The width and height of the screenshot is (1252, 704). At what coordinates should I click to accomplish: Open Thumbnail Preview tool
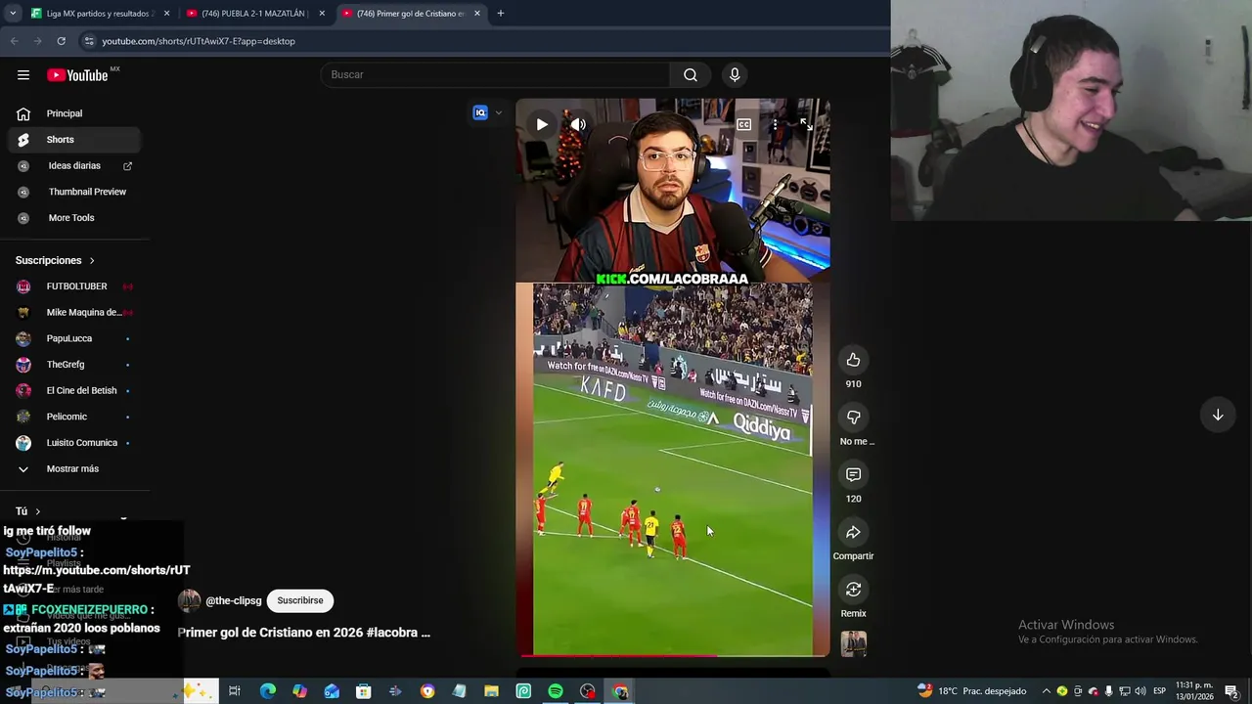[x=74, y=192]
